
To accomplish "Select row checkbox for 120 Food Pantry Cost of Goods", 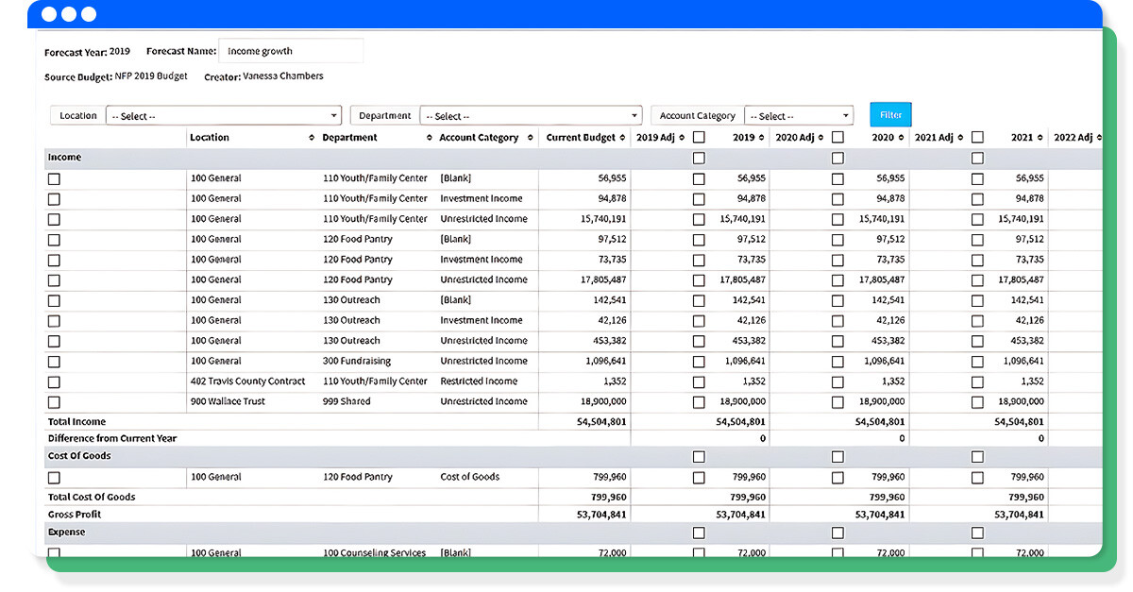I will pos(54,478).
